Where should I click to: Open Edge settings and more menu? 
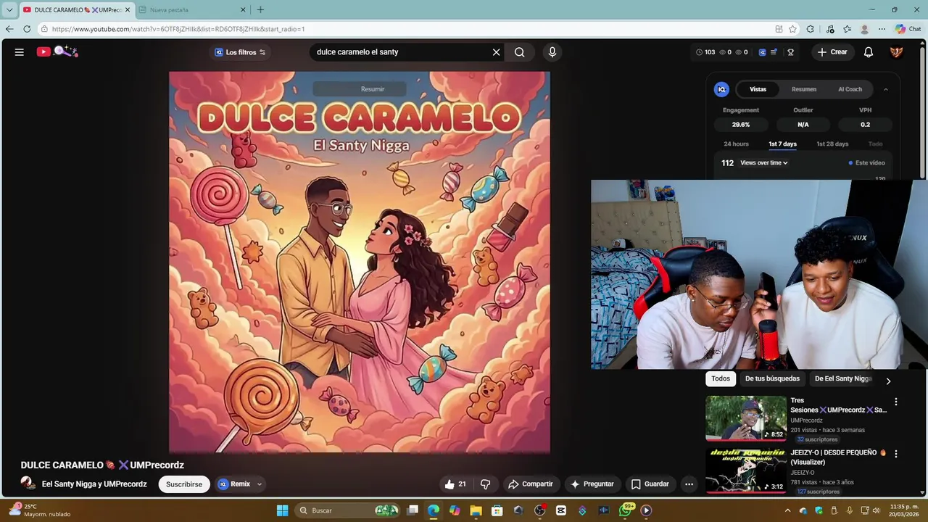coord(882,29)
